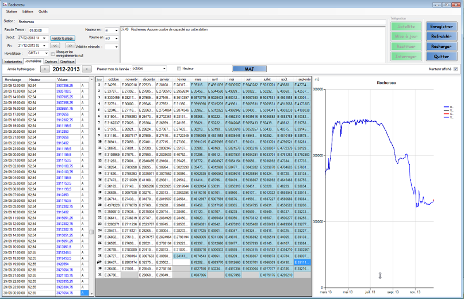Screen dimensions: 464x299
Task: Select cell E 5027856 in mai day 31
Action: tap(233, 275)
